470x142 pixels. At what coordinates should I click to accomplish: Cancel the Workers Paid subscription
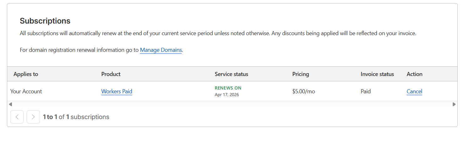(x=414, y=91)
